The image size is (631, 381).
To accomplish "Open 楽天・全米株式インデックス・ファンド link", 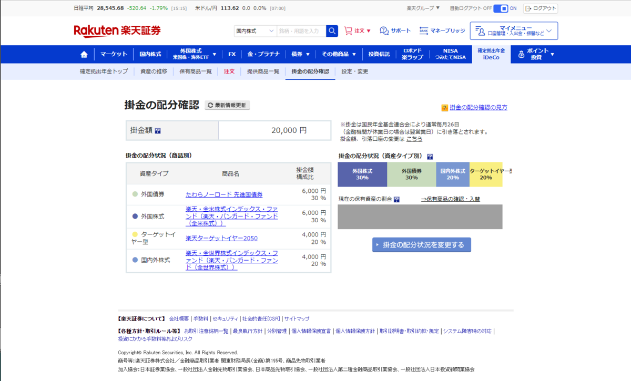I will (232, 216).
